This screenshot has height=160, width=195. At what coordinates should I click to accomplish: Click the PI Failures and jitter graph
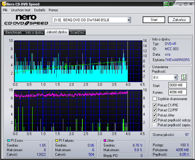78,110
